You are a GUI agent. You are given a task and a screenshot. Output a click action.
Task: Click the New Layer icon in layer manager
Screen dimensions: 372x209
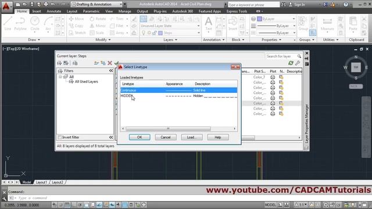(x=96, y=63)
